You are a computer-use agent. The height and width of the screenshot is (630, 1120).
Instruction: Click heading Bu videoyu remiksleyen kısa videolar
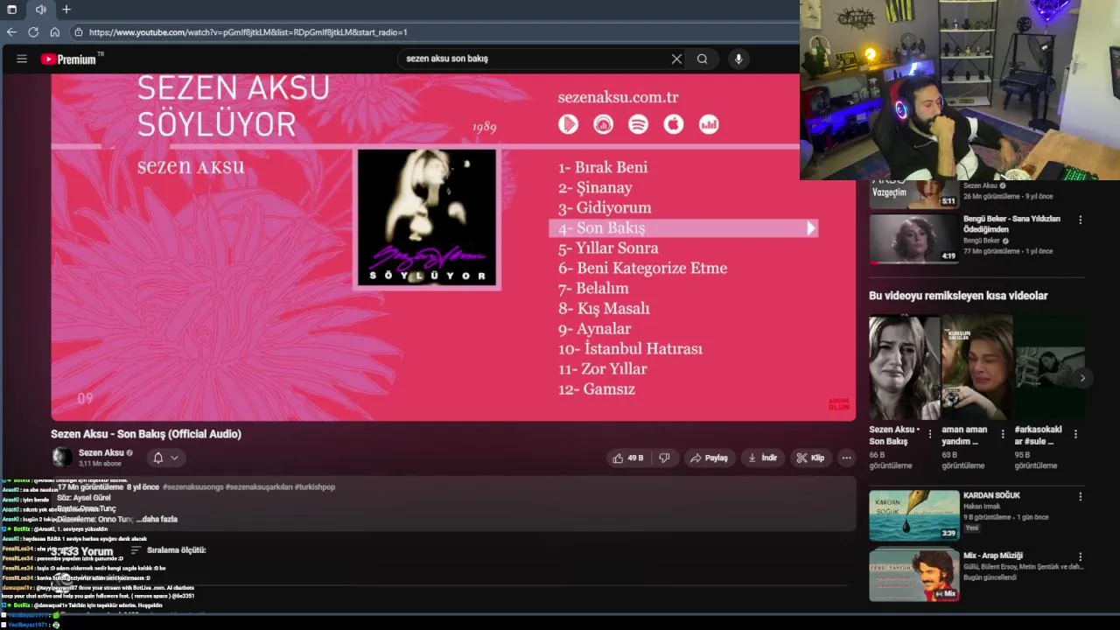coord(958,296)
